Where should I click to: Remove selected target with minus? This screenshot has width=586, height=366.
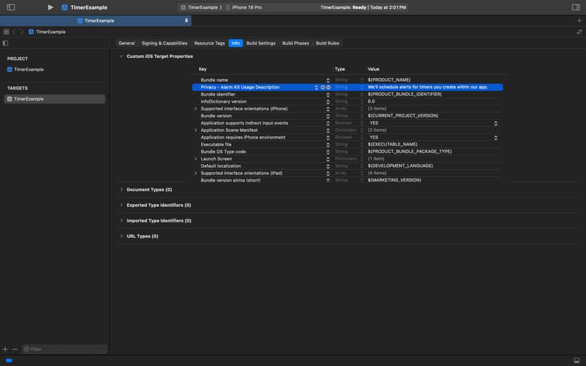pos(15,349)
